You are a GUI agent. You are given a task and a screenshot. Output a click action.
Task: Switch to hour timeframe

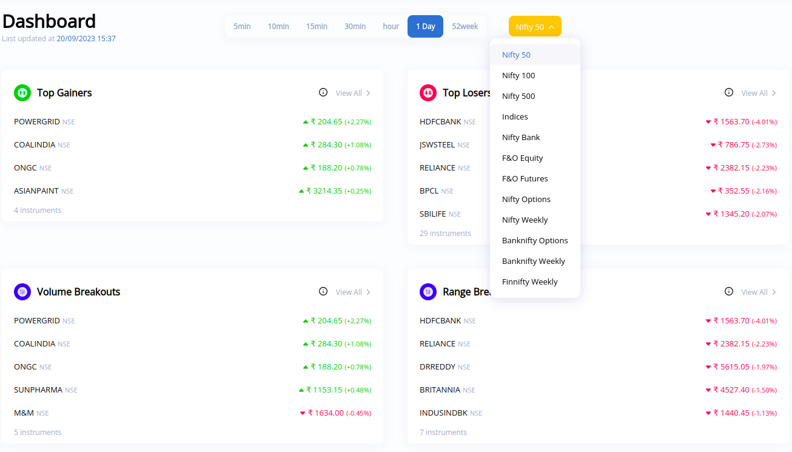click(391, 27)
